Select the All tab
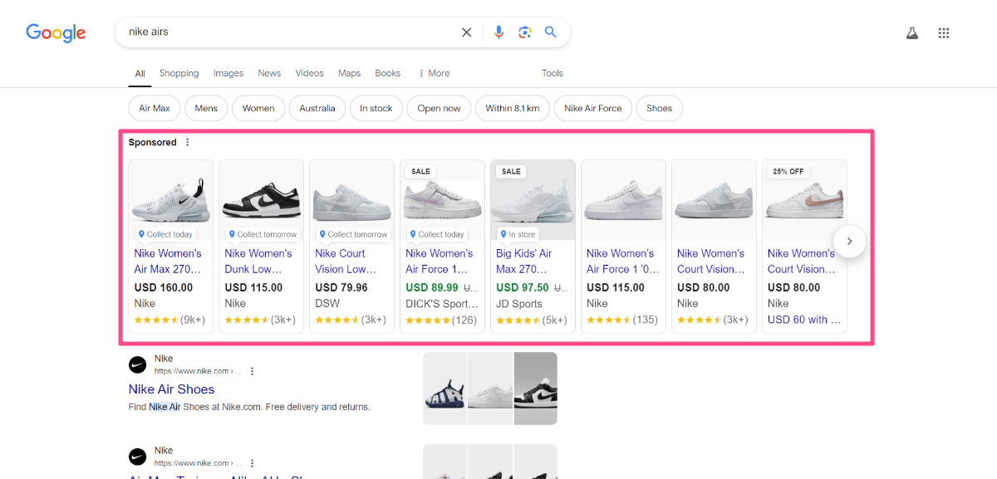 pyautogui.click(x=140, y=73)
